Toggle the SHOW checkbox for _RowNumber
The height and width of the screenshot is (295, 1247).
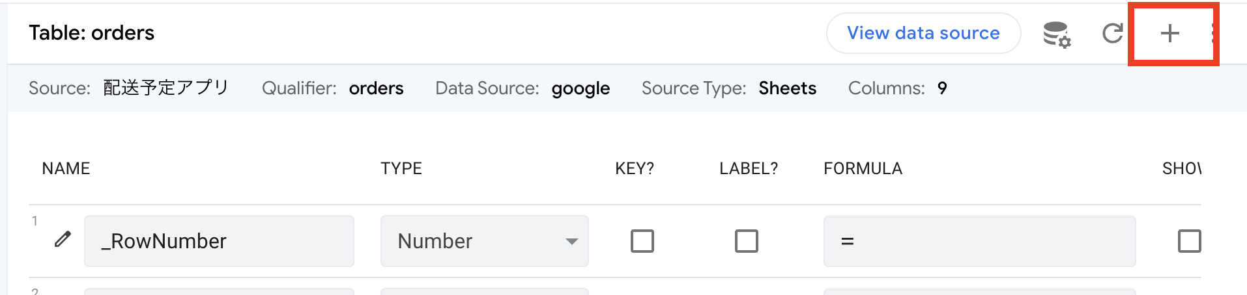pyautogui.click(x=1189, y=241)
